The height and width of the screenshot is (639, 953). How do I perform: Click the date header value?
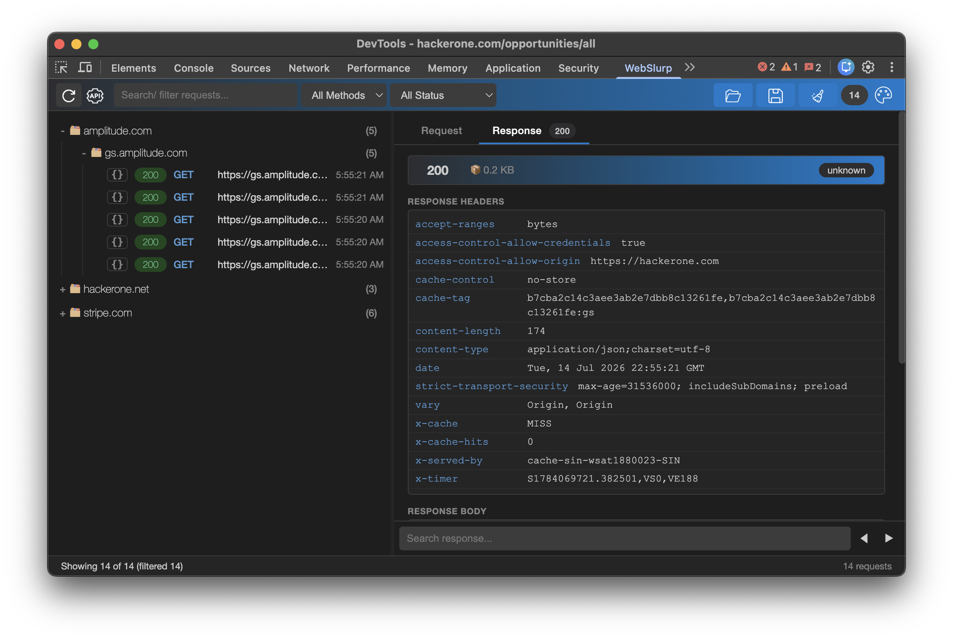click(615, 368)
